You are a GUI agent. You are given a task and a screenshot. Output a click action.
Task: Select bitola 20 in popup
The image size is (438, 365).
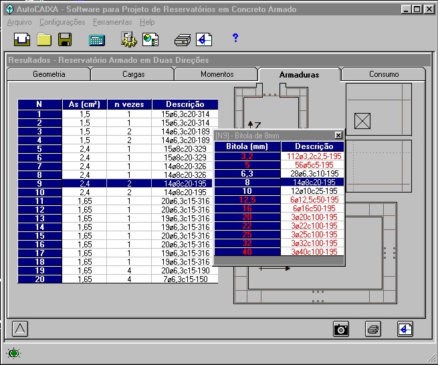pos(247,217)
